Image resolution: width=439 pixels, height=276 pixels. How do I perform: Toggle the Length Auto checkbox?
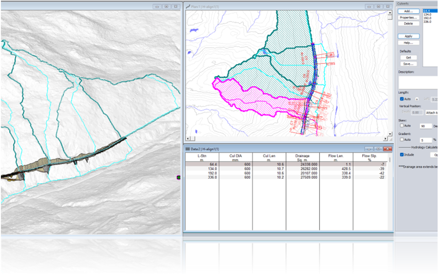tap(402, 99)
